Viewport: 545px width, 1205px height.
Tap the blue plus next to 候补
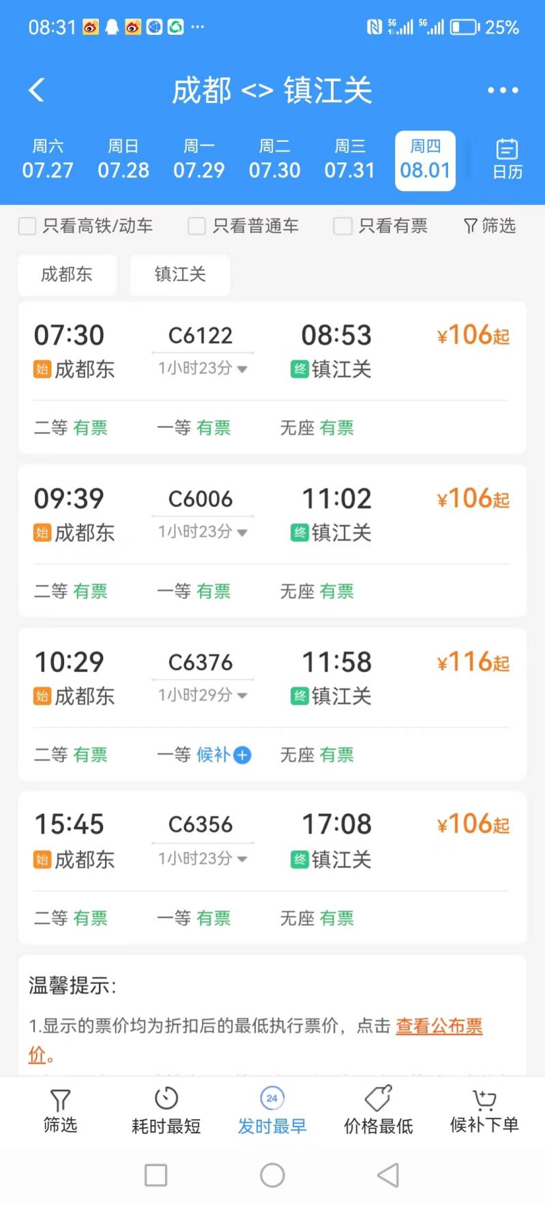pyautogui.click(x=242, y=755)
